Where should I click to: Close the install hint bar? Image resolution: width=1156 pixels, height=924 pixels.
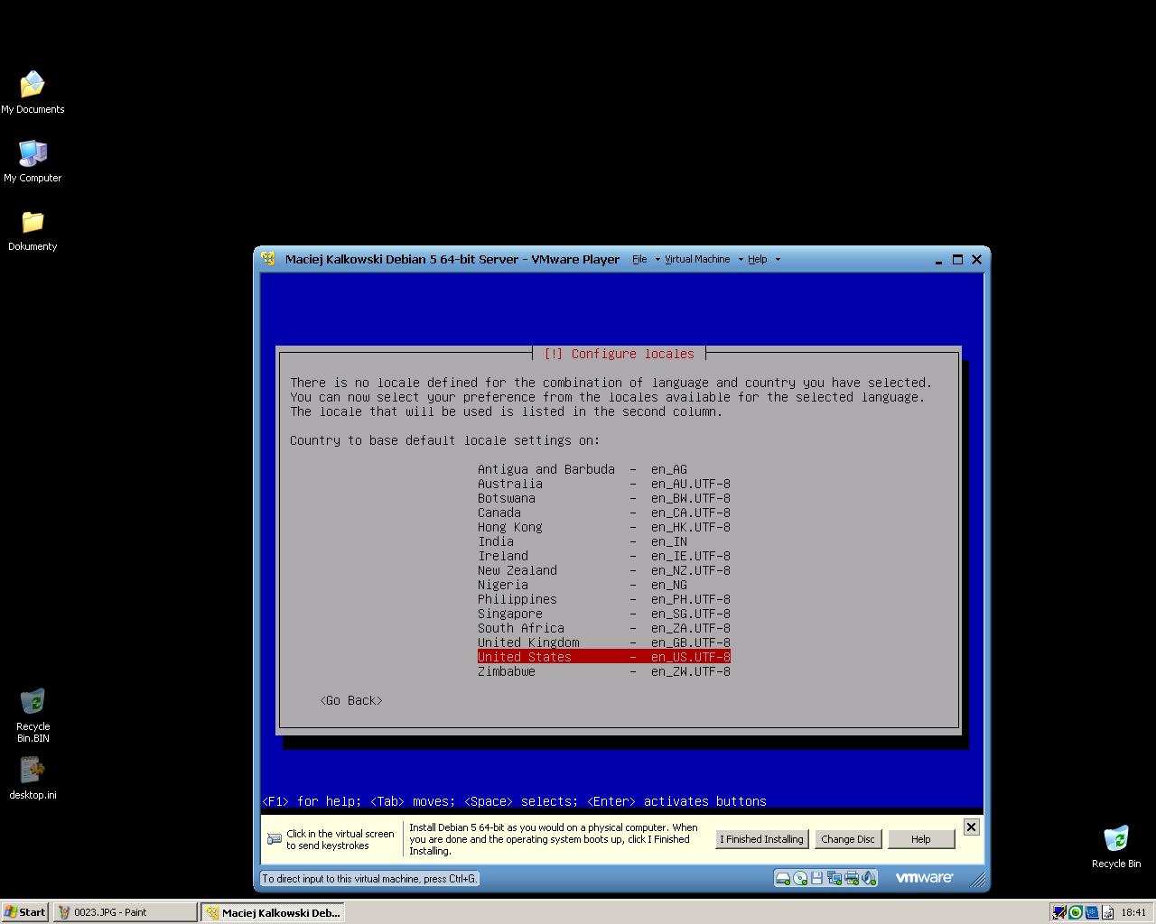tap(971, 827)
